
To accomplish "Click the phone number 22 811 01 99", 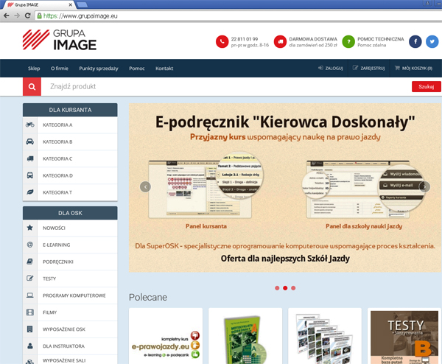I will [245, 39].
